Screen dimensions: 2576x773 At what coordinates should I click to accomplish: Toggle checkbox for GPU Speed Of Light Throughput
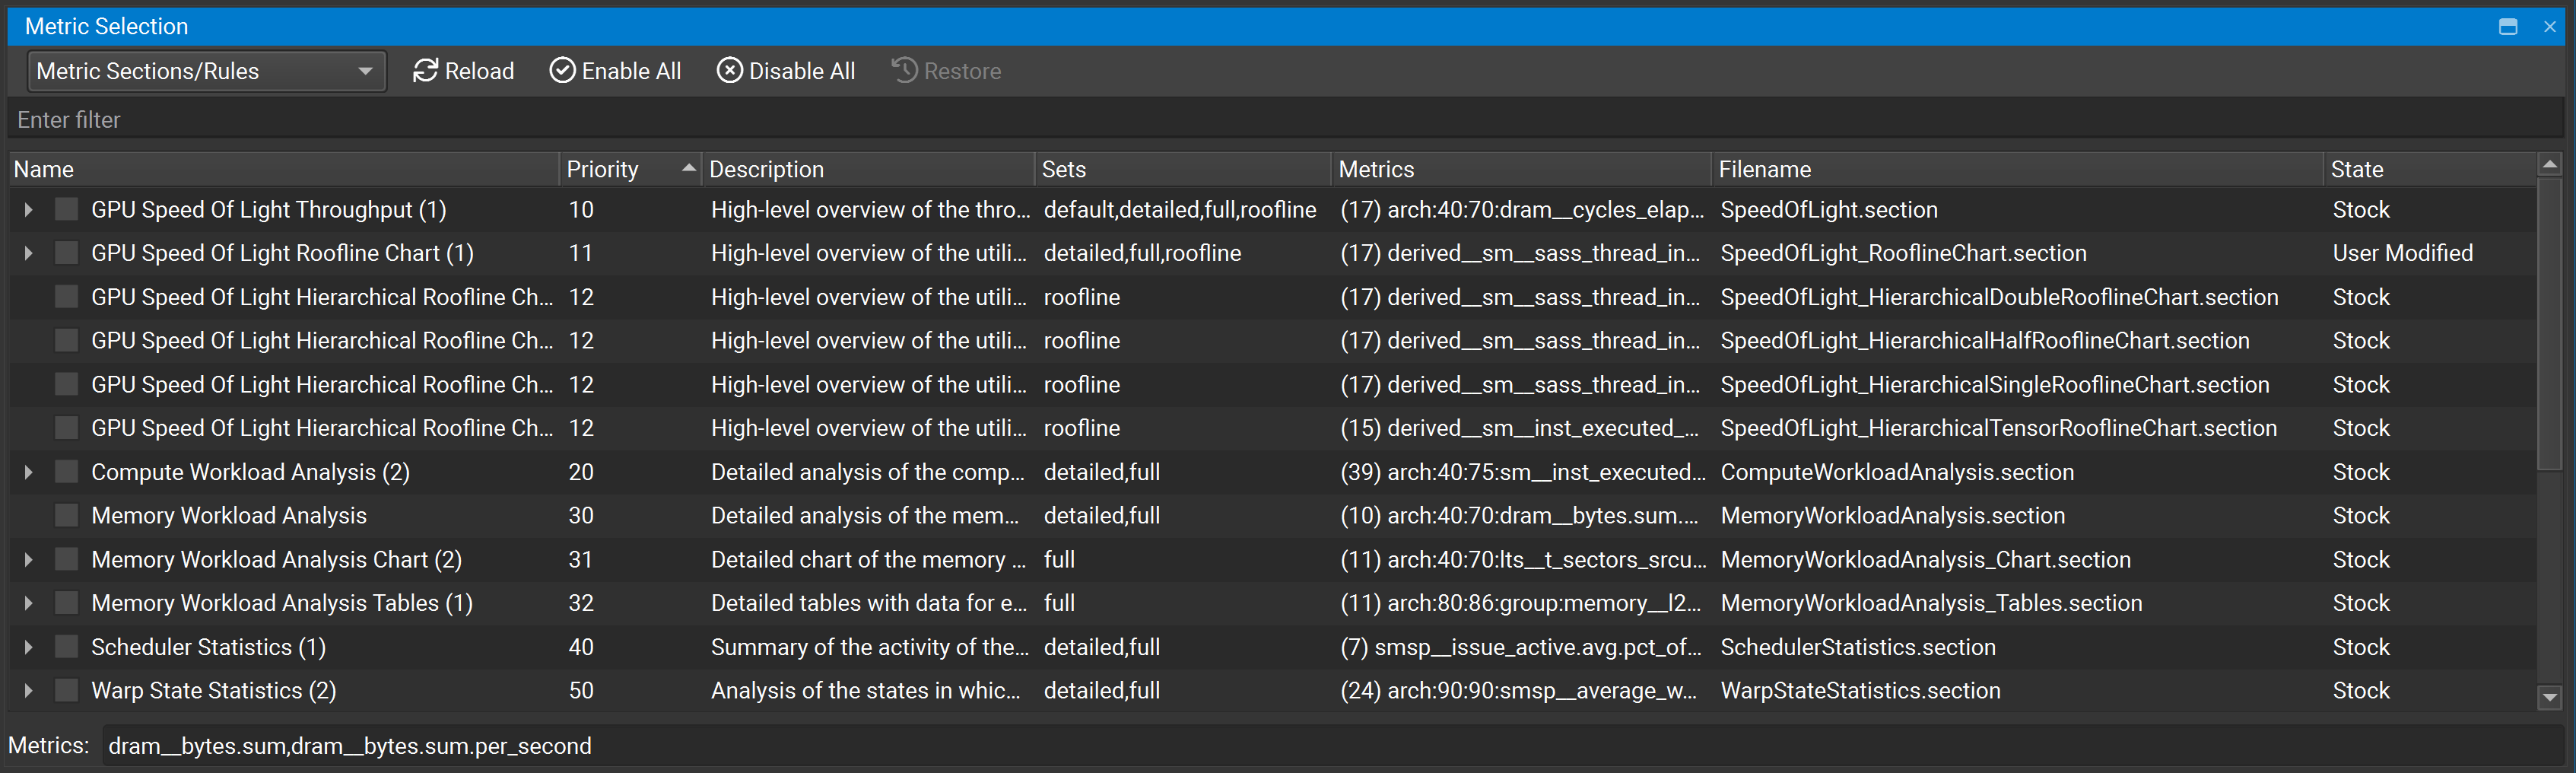click(x=66, y=209)
